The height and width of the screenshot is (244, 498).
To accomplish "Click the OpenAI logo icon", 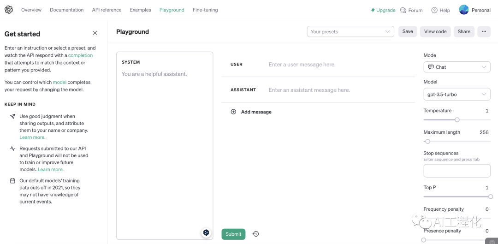I will point(9,10).
